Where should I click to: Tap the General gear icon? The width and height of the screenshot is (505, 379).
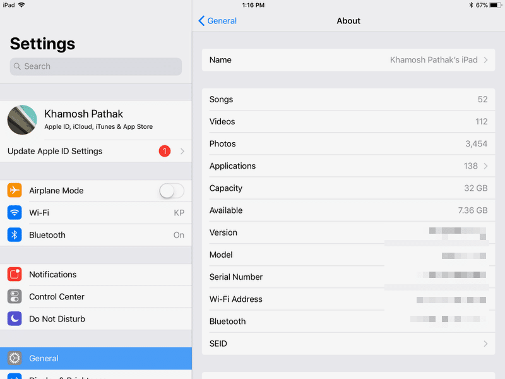15,358
